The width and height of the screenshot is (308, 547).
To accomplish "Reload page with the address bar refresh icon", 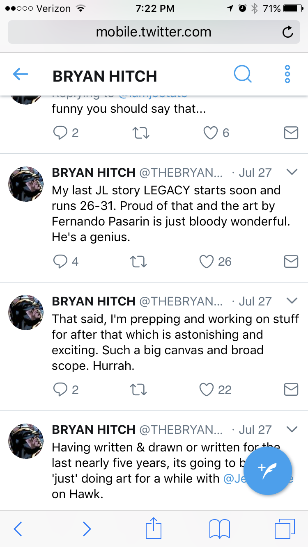I will 288,32.
